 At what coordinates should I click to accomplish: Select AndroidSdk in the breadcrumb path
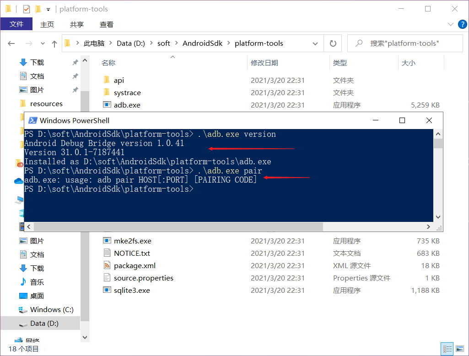pos(202,43)
